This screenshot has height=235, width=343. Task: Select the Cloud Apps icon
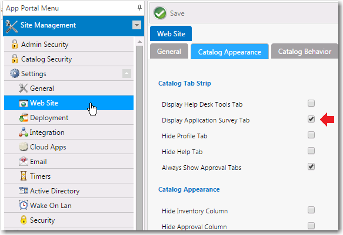click(24, 147)
